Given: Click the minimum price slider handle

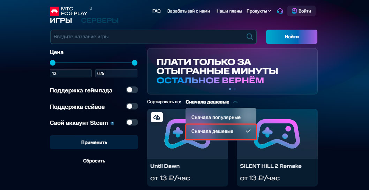Looking at the screenshot, I should point(53,63).
